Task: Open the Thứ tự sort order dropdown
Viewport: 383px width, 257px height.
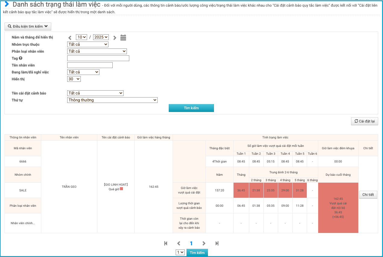Action: click(112, 100)
